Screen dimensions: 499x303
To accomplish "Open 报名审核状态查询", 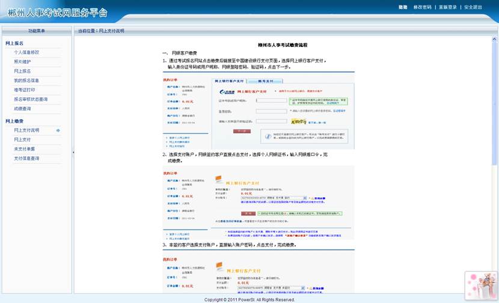I will (x=31, y=99).
